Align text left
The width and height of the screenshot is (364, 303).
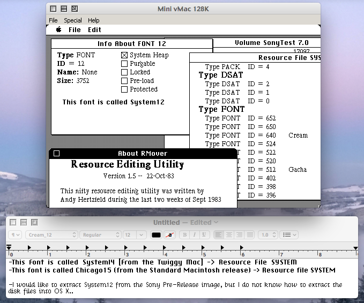point(218,235)
